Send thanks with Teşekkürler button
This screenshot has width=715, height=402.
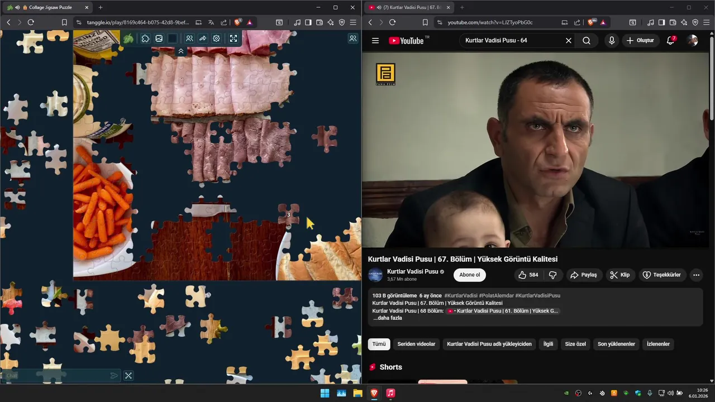pos(662,275)
